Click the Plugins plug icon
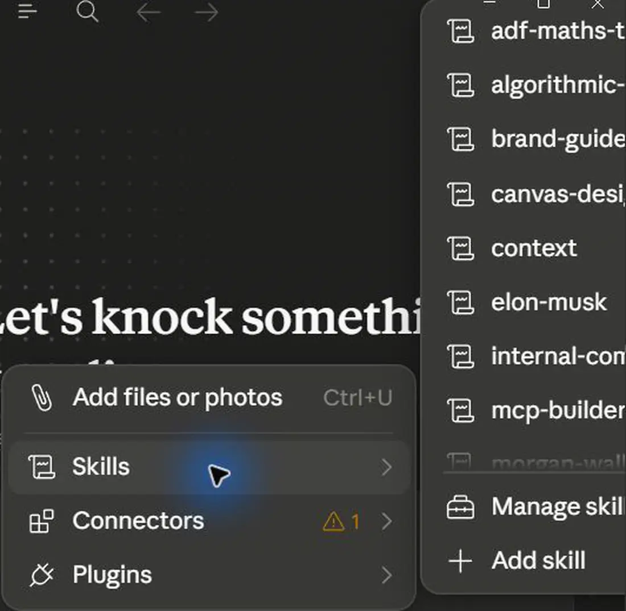626x611 pixels. pyautogui.click(x=42, y=575)
